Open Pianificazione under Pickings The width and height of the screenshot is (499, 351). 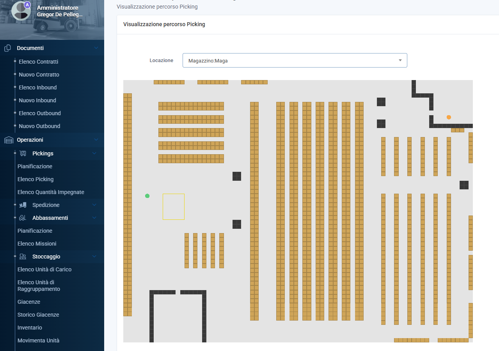(x=35, y=166)
